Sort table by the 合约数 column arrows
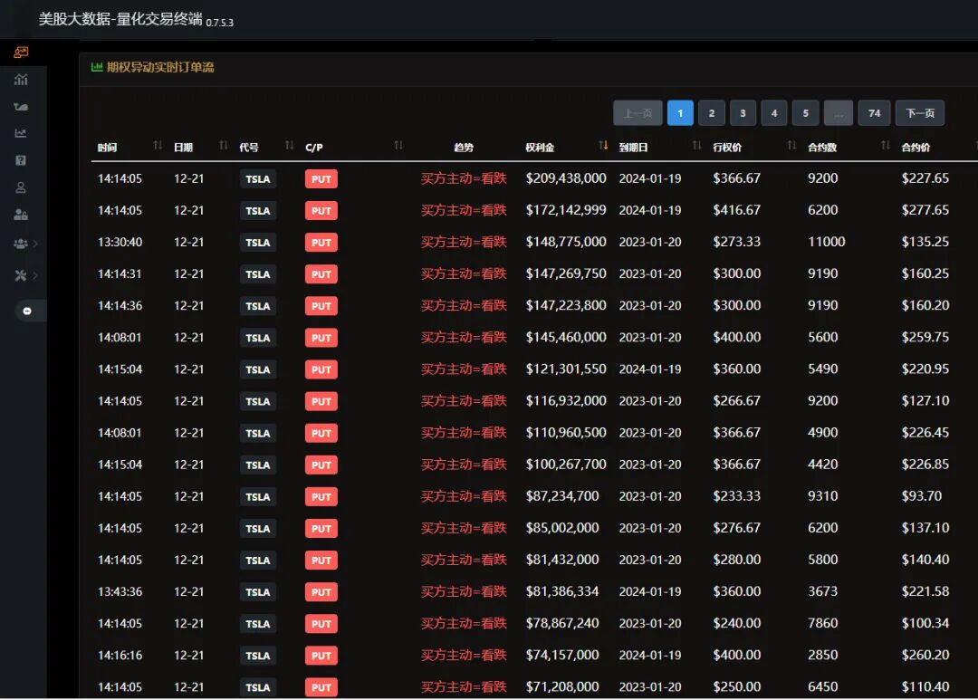978x700 pixels. tap(885, 146)
